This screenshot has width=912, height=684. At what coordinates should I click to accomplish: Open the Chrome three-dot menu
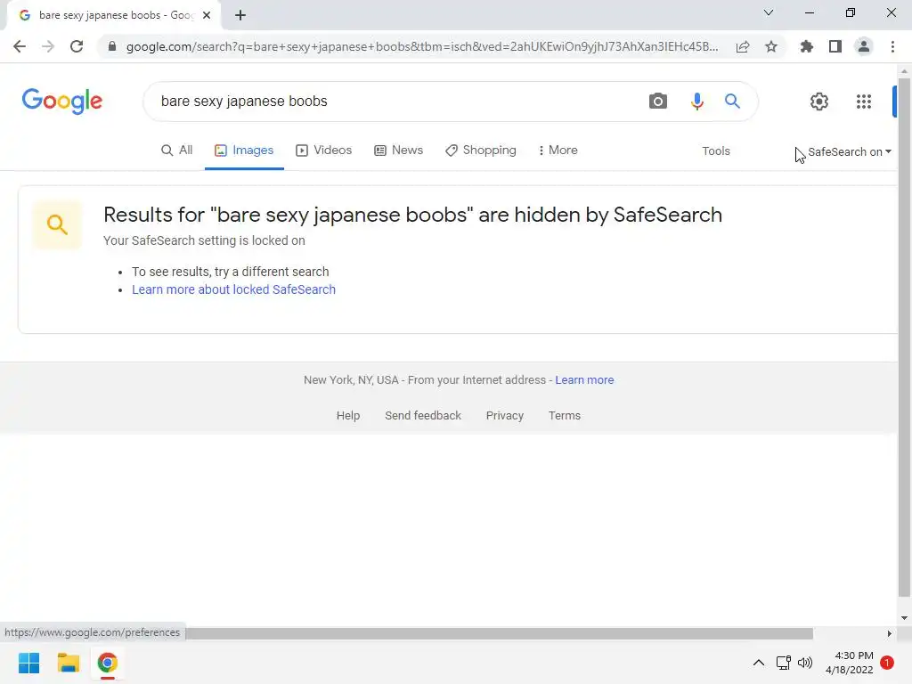click(892, 46)
